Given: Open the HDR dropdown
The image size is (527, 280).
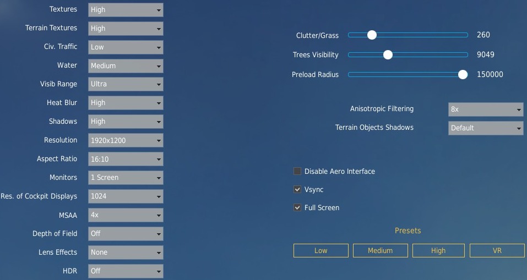Looking at the screenshot, I should click(x=126, y=271).
